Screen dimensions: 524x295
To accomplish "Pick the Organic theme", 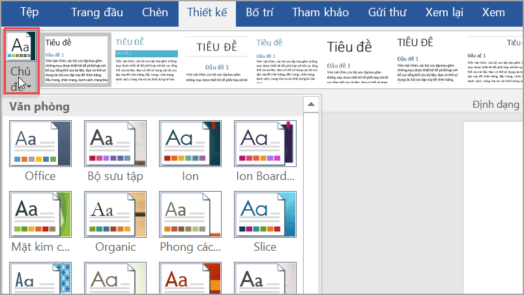I will pyautogui.click(x=115, y=214).
